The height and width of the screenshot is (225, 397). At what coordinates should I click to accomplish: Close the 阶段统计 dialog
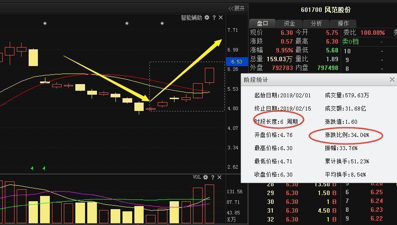(392, 80)
